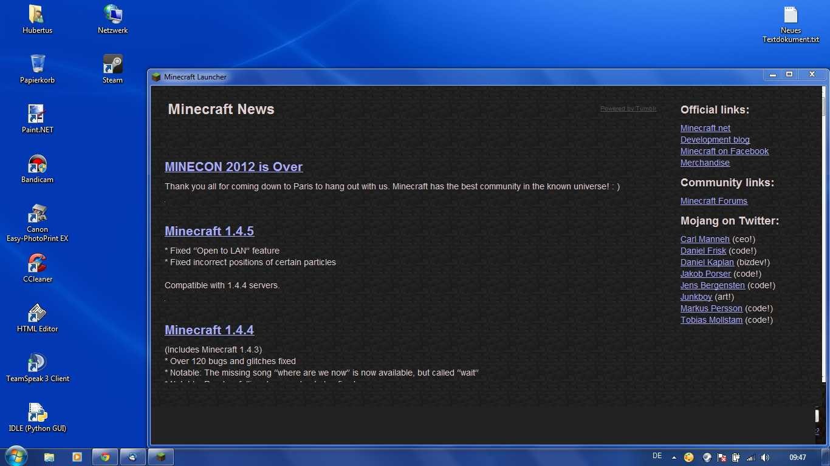The height and width of the screenshot is (466, 830).
Task: Follow the 'Powered by Tumblr' link
Action: [628, 109]
